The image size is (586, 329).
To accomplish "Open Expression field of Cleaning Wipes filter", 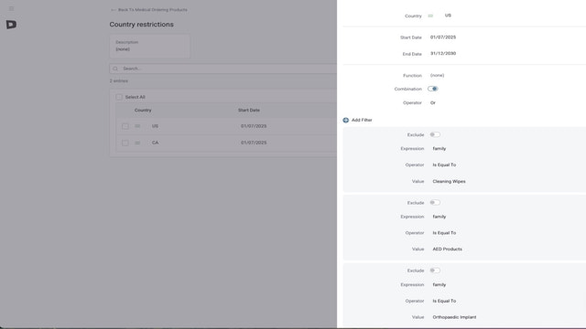I will (x=439, y=148).
